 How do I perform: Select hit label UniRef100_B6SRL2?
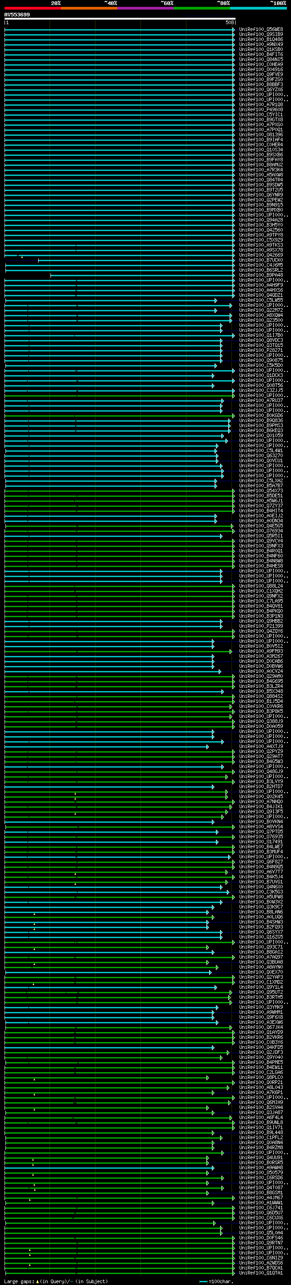[261, 270]
